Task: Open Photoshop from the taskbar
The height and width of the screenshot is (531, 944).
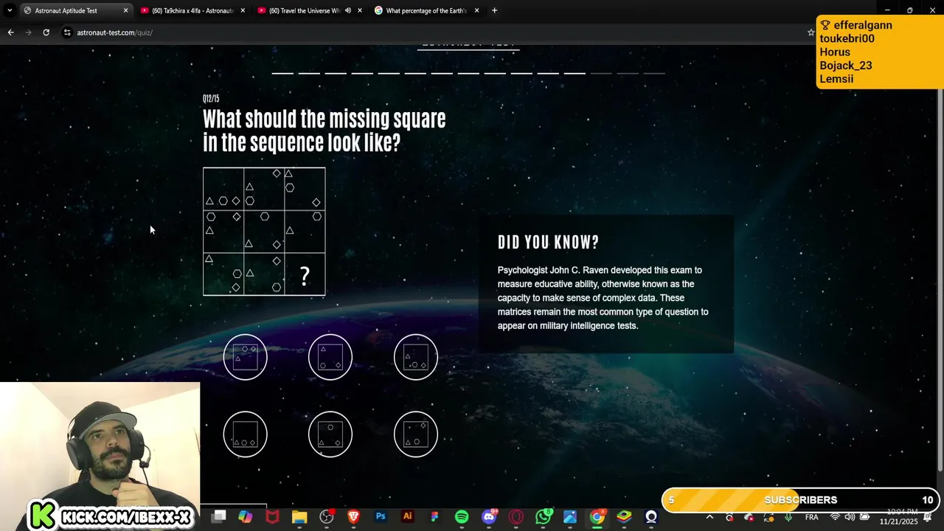Action: click(381, 517)
